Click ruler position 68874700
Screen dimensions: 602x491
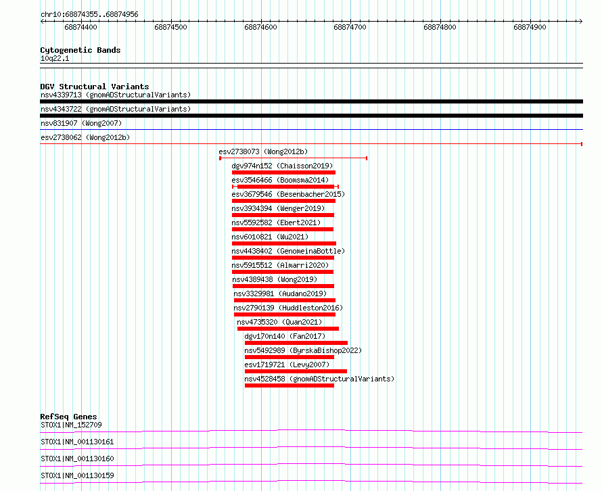pyautogui.click(x=350, y=27)
